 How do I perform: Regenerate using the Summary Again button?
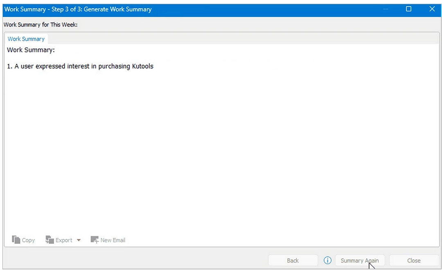[360, 260]
